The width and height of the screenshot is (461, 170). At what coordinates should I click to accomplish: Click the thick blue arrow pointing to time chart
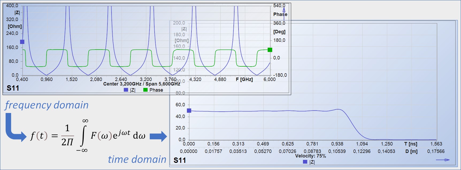(158, 136)
